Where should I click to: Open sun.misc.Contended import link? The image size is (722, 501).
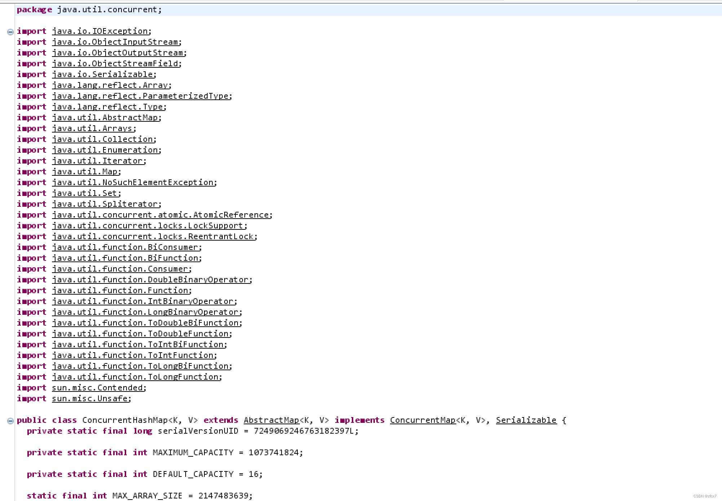point(97,388)
